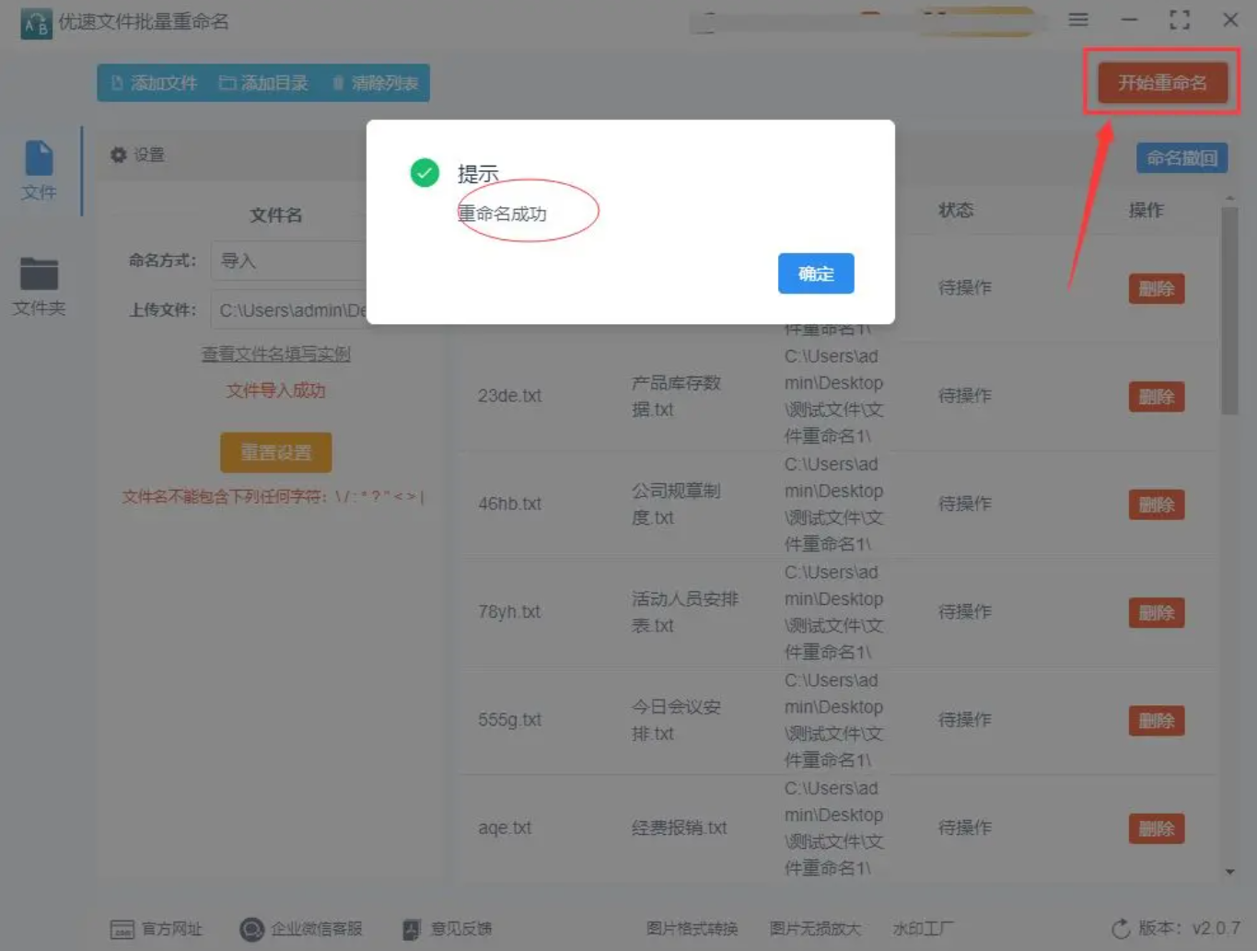This screenshot has height=951, width=1257.
Task: Click the 状态 column header
Action: (956, 210)
